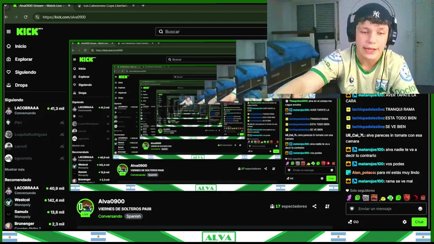Click lachispadelasibe on the TRANQUI RAMA message
The height and width of the screenshot is (244, 434).
[368, 109]
